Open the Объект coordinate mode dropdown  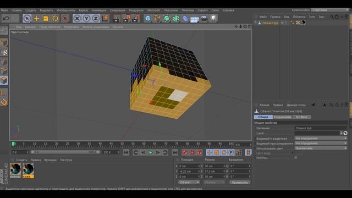click(x=189, y=183)
